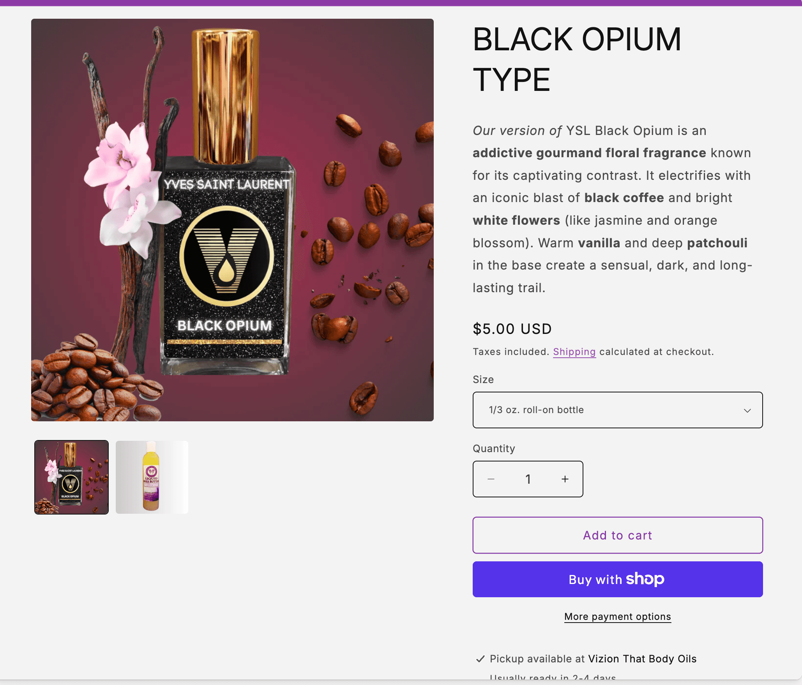802x685 pixels.
Task: Click the Vizion That Body Oils pickup location
Action: click(642, 659)
